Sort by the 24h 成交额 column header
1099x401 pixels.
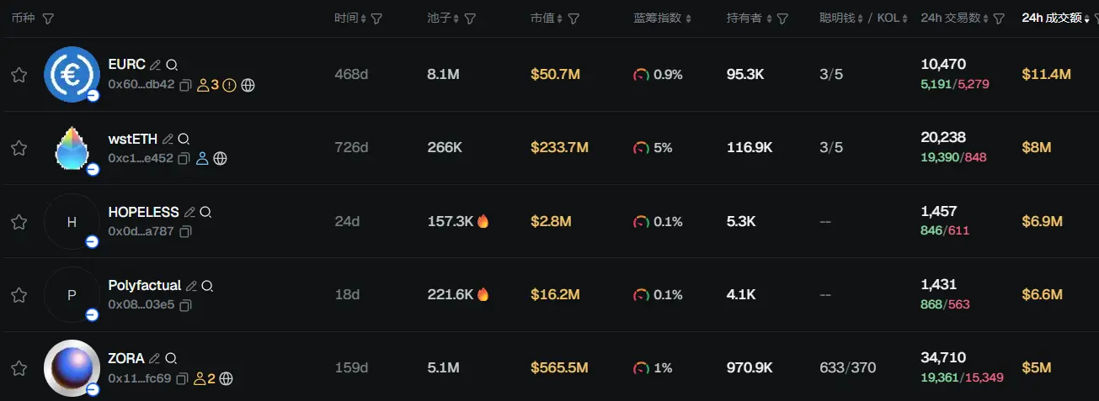tap(1051, 18)
